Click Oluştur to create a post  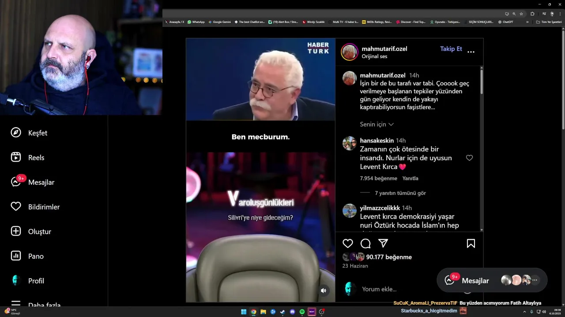[x=31, y=232]
